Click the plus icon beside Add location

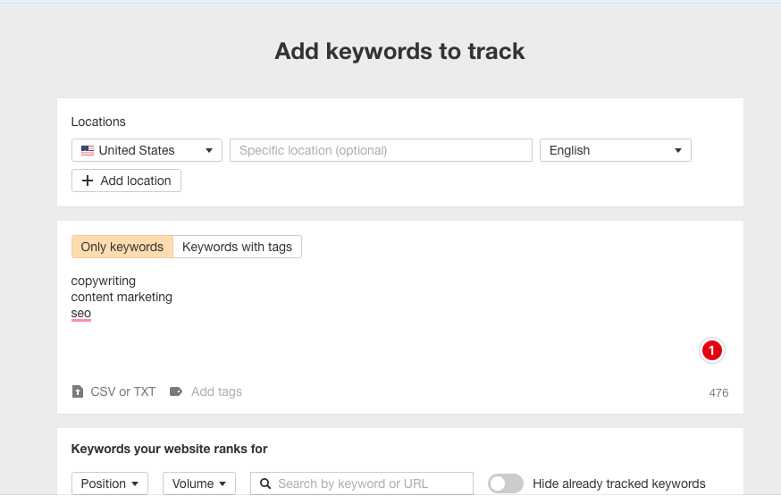tap(88, 181)
